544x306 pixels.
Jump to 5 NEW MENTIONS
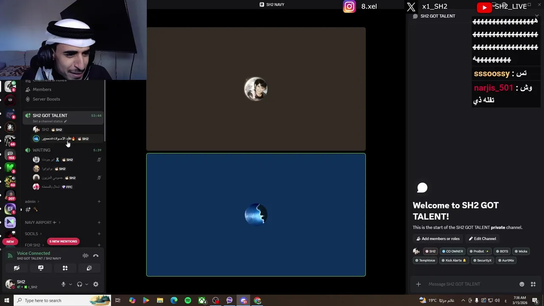63,241
